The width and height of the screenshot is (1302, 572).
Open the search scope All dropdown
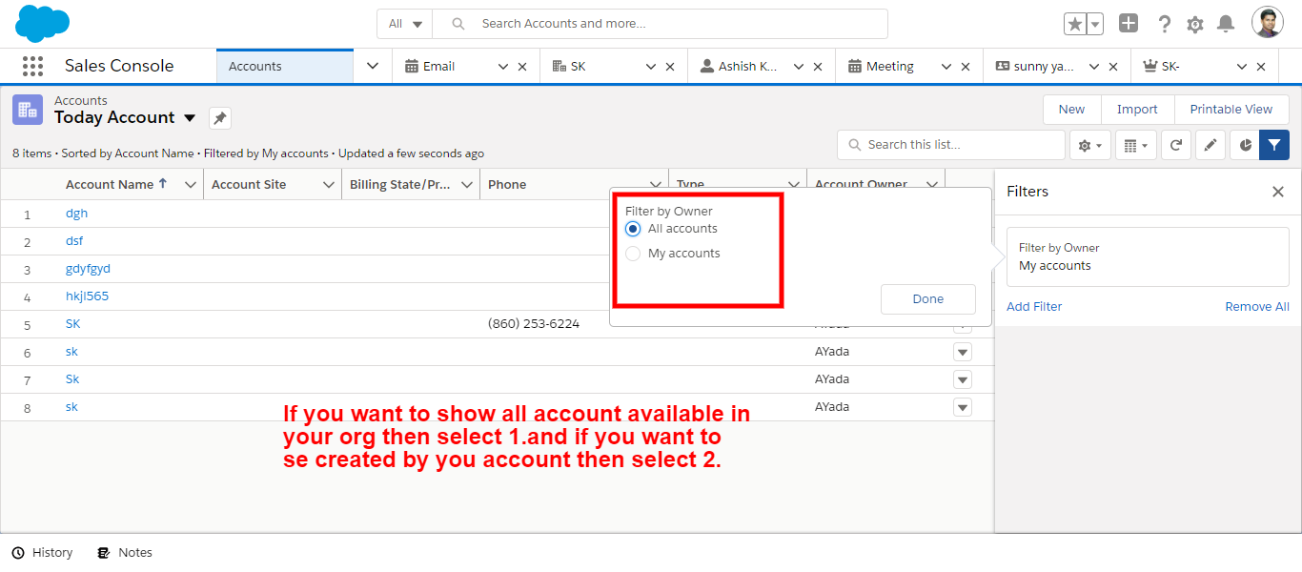point(405,24)
